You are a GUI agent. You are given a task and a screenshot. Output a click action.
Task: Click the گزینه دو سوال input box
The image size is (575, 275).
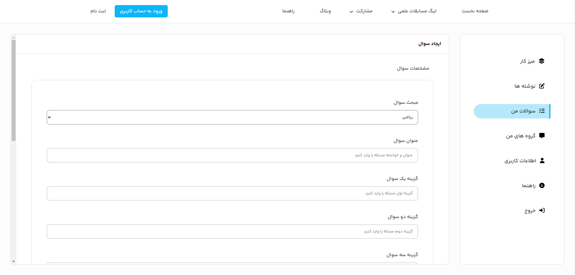click(x=232, y=232)
